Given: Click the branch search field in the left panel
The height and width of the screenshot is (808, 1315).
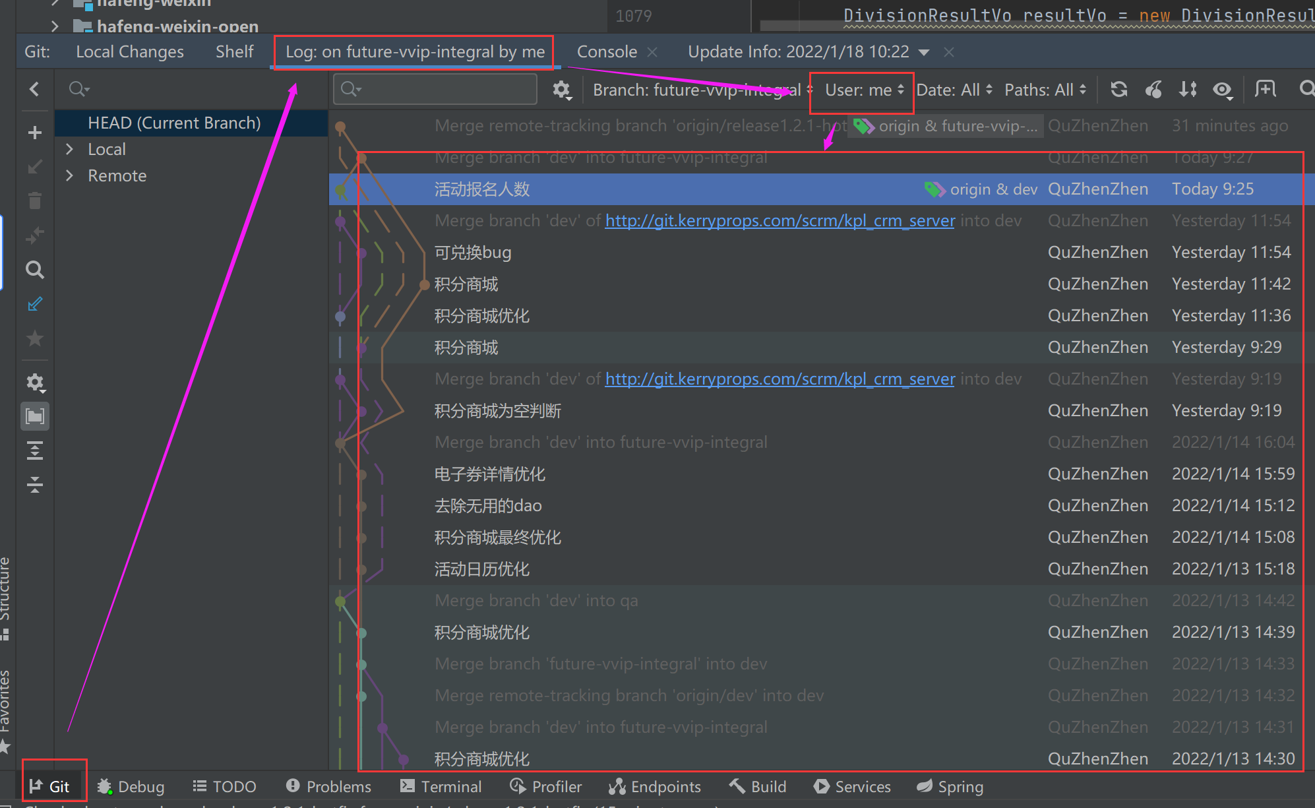Looking at the screenshot, I should point(191,89).
